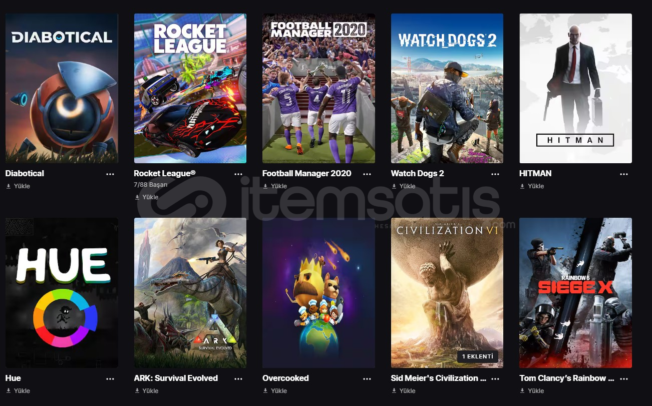The height and width of the screenshot is (406, 652).
Task: Open the Football Manager 2020 title link
Action: (x=307, y=173)
